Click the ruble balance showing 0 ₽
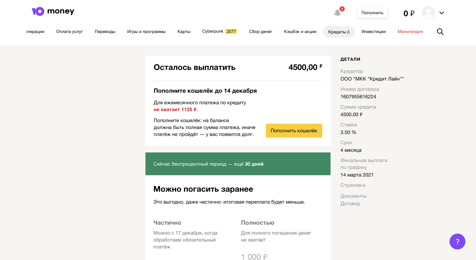This screenshot has width=476, height=260. click(x=409, y=13)
